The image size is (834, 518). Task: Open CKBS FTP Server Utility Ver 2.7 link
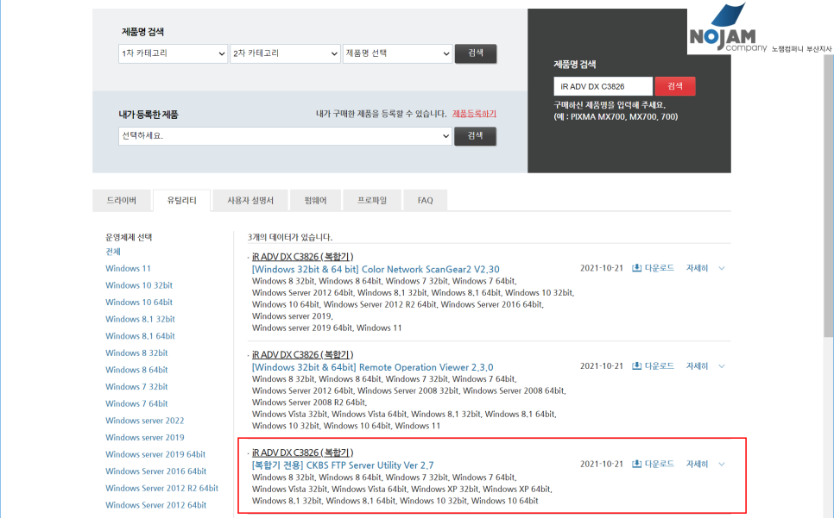point(343,465)
